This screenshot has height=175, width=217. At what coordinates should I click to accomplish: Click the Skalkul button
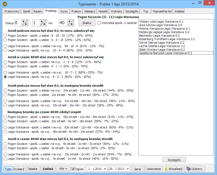click(x=87, y=23)
